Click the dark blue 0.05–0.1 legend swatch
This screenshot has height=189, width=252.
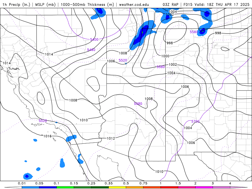(x=48, y=187)
